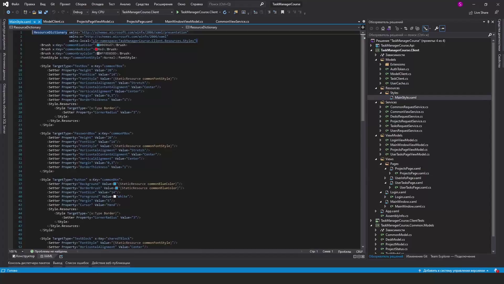Switch to Изменения Git tab
Screen dimensions: 504x284
tap(417, 256)
